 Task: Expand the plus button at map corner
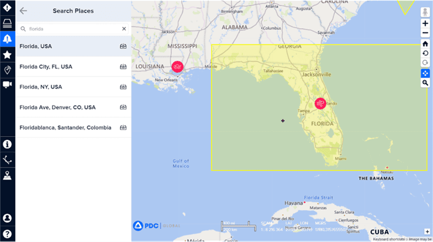427,231
